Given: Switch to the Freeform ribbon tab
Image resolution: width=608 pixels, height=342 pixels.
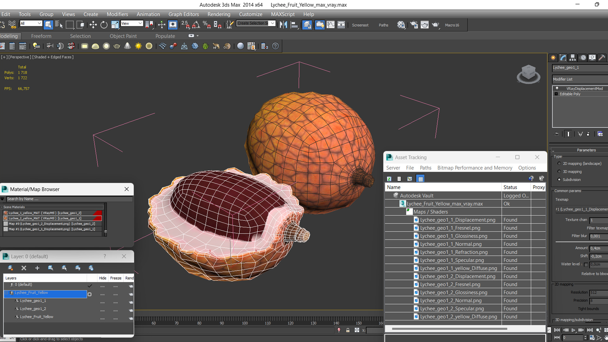Looking at the screenshot, I should click(x=41, y=36).
